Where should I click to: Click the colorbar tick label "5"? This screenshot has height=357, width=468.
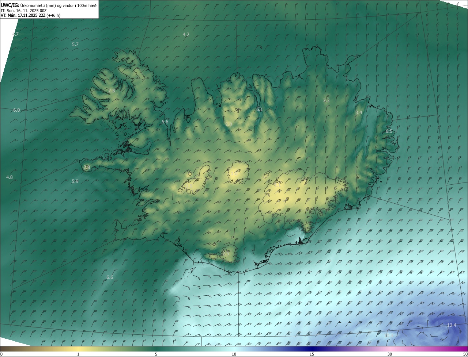point(156,354)
